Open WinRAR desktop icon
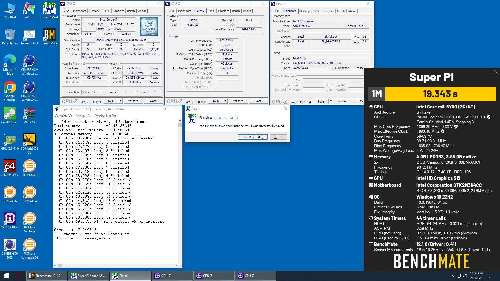The height and width of the screenshot is (281, 500). click(x=29, y=116)
